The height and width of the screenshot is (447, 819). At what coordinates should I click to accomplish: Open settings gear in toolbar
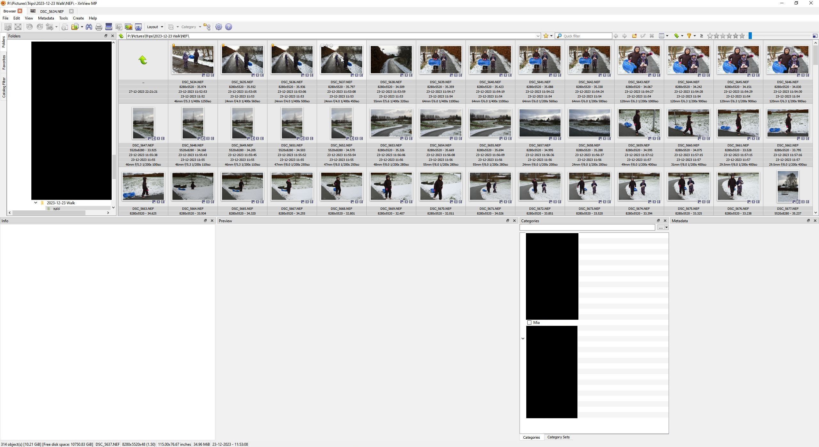click(219, 27)
